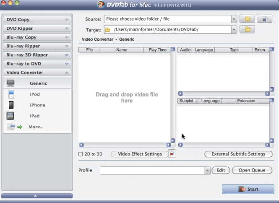This screenshot has width=279, height=203.
Task: Click the Profile combo box field
Action: tap(152, 170)
